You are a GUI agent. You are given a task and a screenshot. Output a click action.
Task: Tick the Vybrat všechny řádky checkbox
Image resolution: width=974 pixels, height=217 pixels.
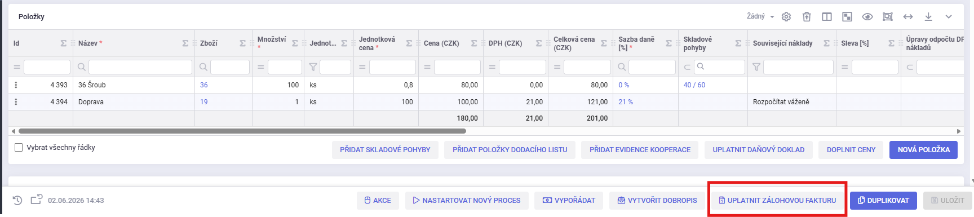pyautogui.click(x=19, y=148)
